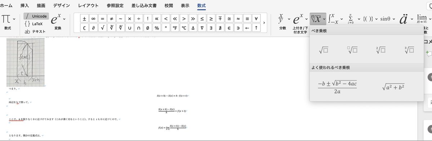Select Unicode equation format
The width and height of the screenshot is (432, 141).
[x=36, y=16]
